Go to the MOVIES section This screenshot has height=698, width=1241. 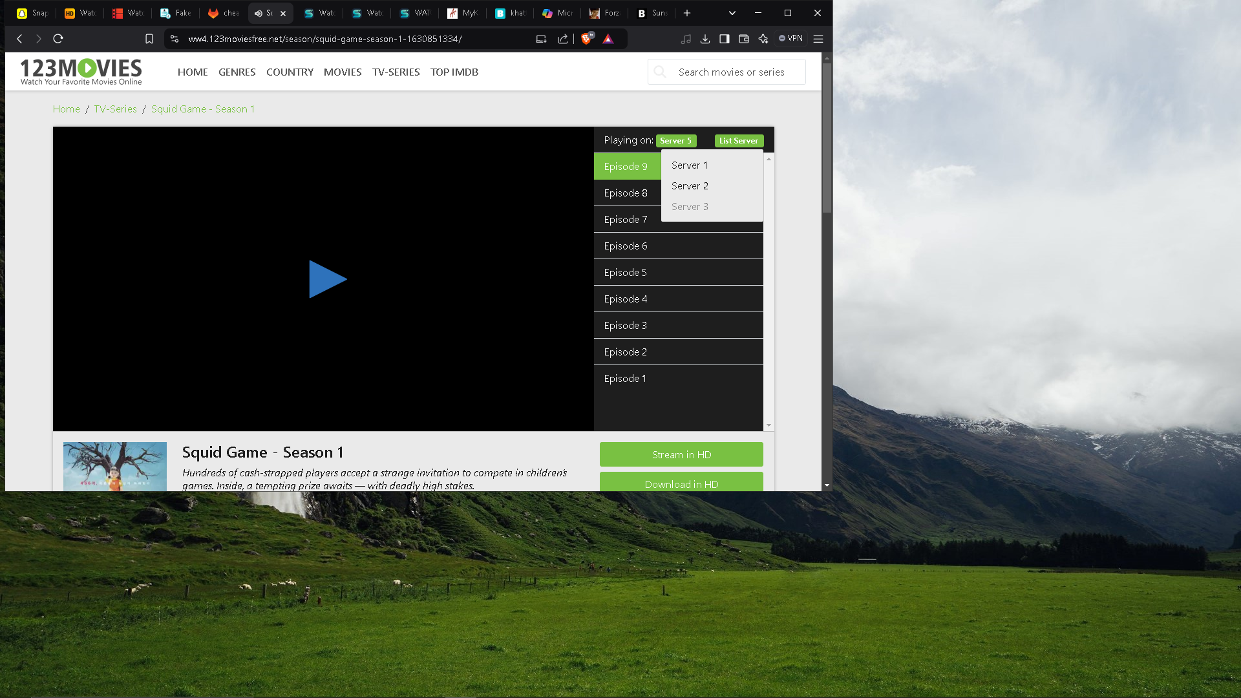(x=343, y=72)
